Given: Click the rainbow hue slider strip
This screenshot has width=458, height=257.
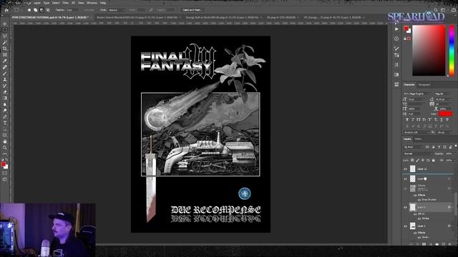Looking at the screenshot, I should [452, 51].
